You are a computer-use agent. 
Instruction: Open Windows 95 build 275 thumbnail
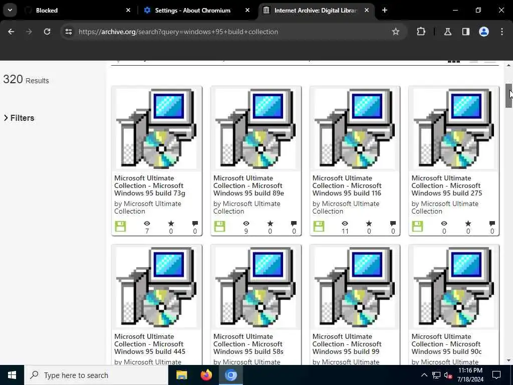pos(454,129)
